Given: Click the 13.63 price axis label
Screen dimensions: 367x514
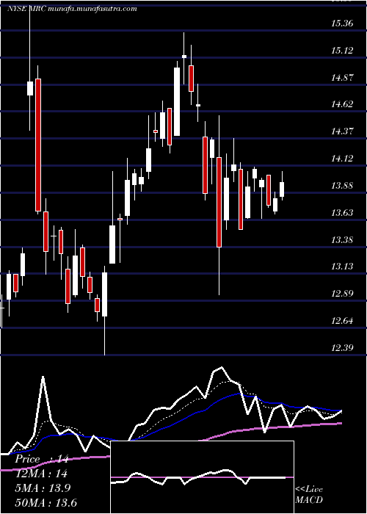Looking at the screenshot, I should click(x=343, y=213).
